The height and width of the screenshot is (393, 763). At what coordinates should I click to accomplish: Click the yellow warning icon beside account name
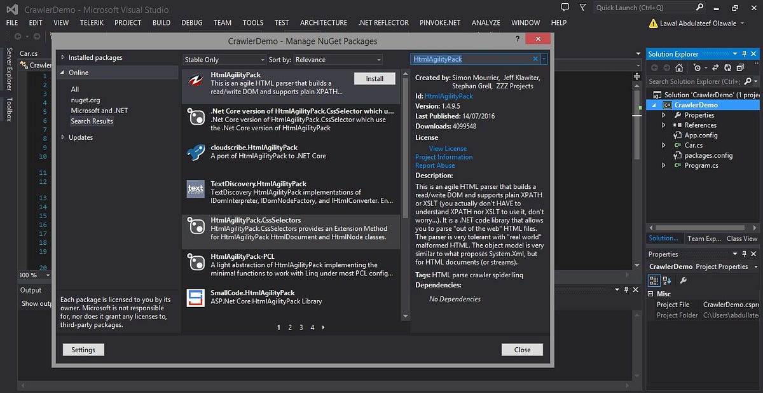tap(654, 24)
